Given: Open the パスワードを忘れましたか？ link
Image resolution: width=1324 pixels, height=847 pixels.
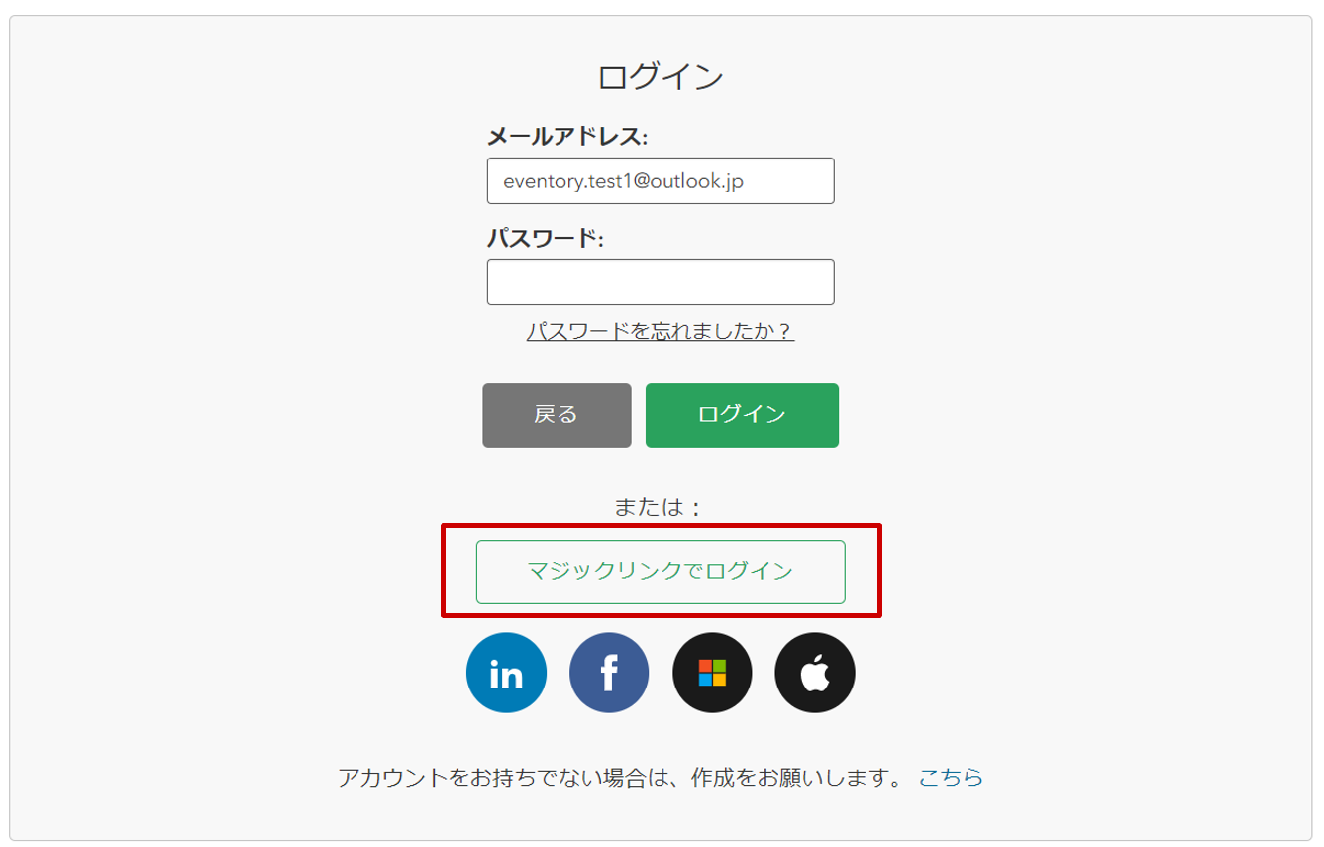Looking at the screenshot, I should tap(661, 331).
